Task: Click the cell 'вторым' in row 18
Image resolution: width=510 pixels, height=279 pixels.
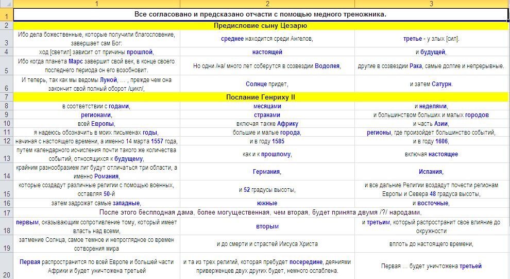Action: point(267,226)
